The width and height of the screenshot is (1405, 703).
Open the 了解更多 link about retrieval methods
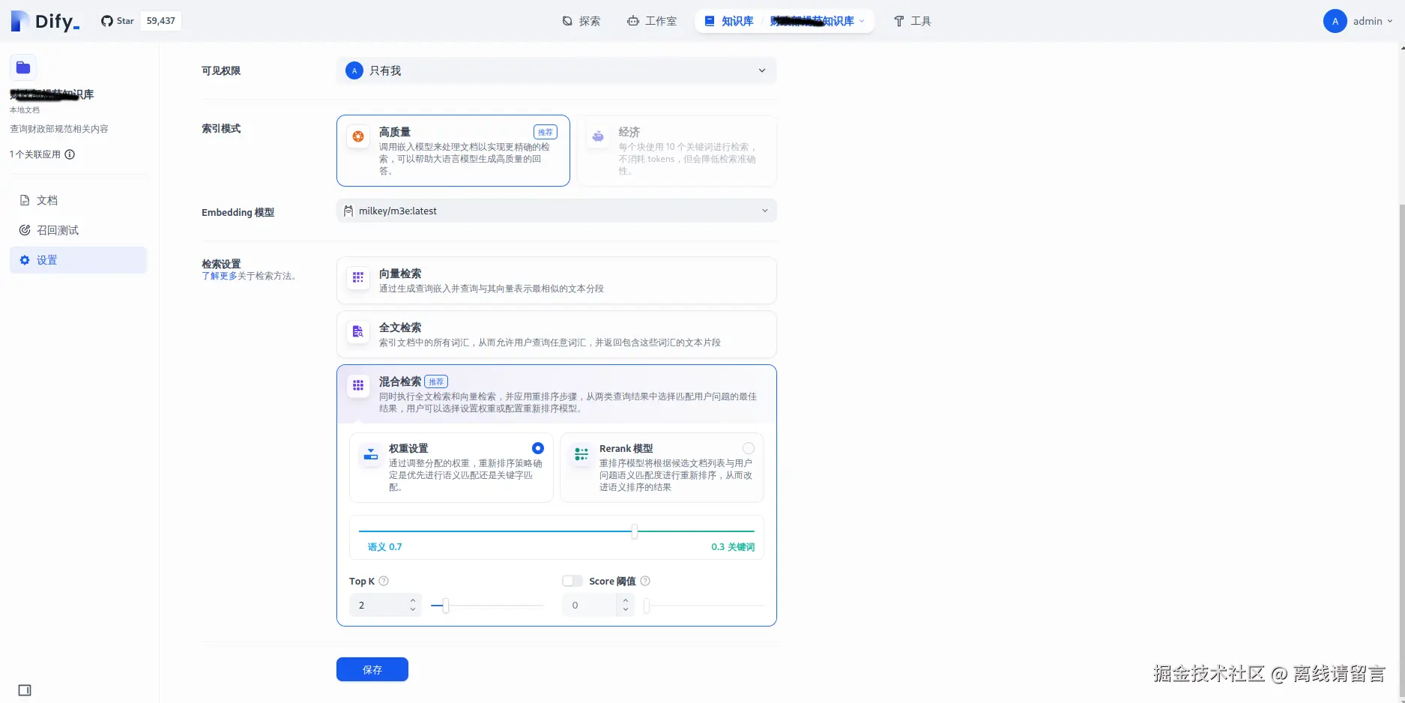point(220,276)
